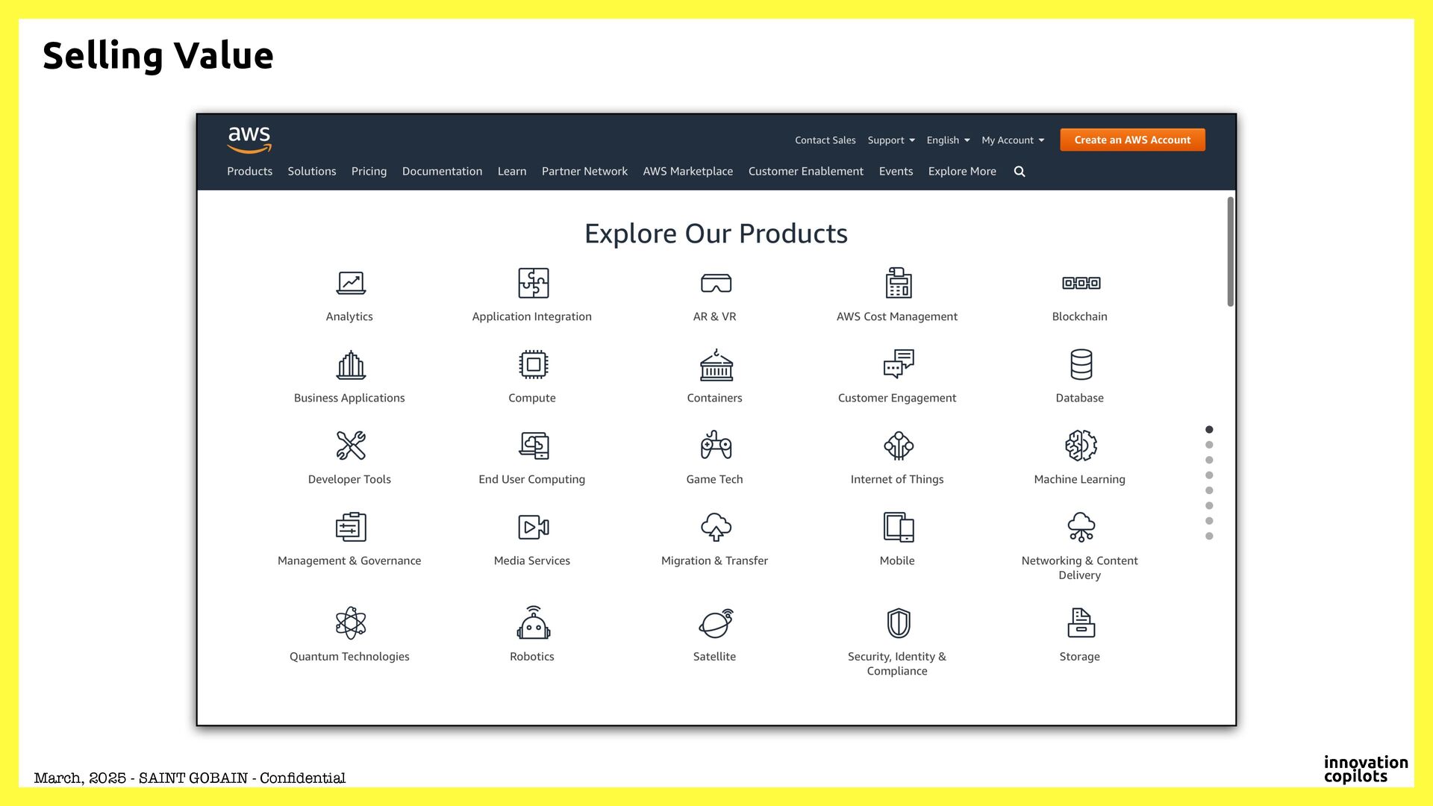Expand the My Account dropdown
The height and width of the screenshot is (806, 1433).
coord(1012,140)
